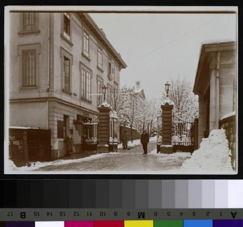
Task: Click the man standing in the street
Action: (x=145, y=142)
